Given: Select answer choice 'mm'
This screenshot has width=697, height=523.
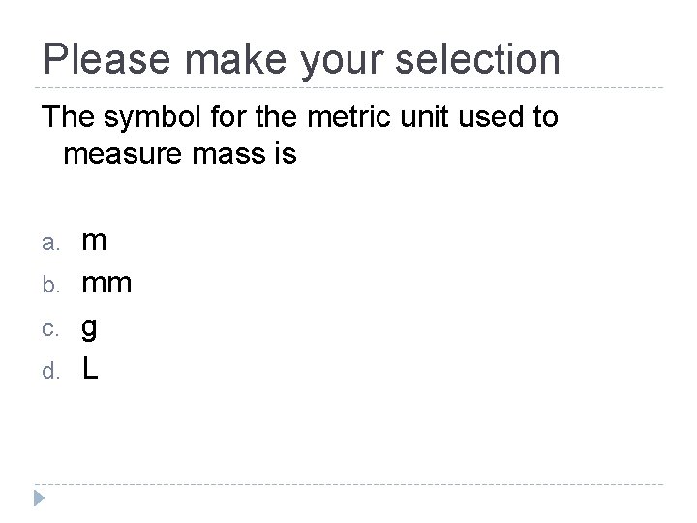Looking at the screenshot, I should [106, 284].
